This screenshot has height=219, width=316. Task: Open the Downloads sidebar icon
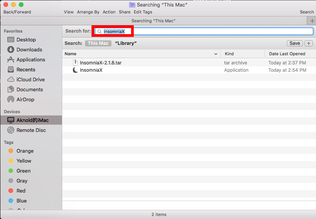coord(11,49)
